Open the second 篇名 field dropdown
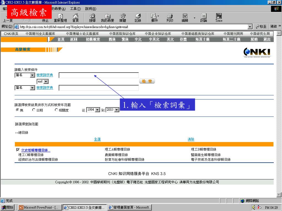This screenshot has width=282, height=211. click(32, 88)
